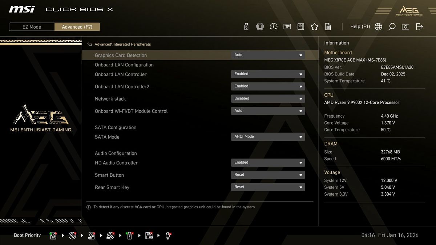Click the magnifier search icon
The height and width of the screenshot is (245, 436).
392,26
